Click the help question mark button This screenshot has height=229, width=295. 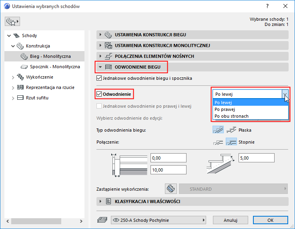point(267,6)
